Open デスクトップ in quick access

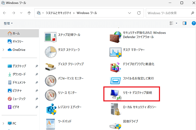19,66
